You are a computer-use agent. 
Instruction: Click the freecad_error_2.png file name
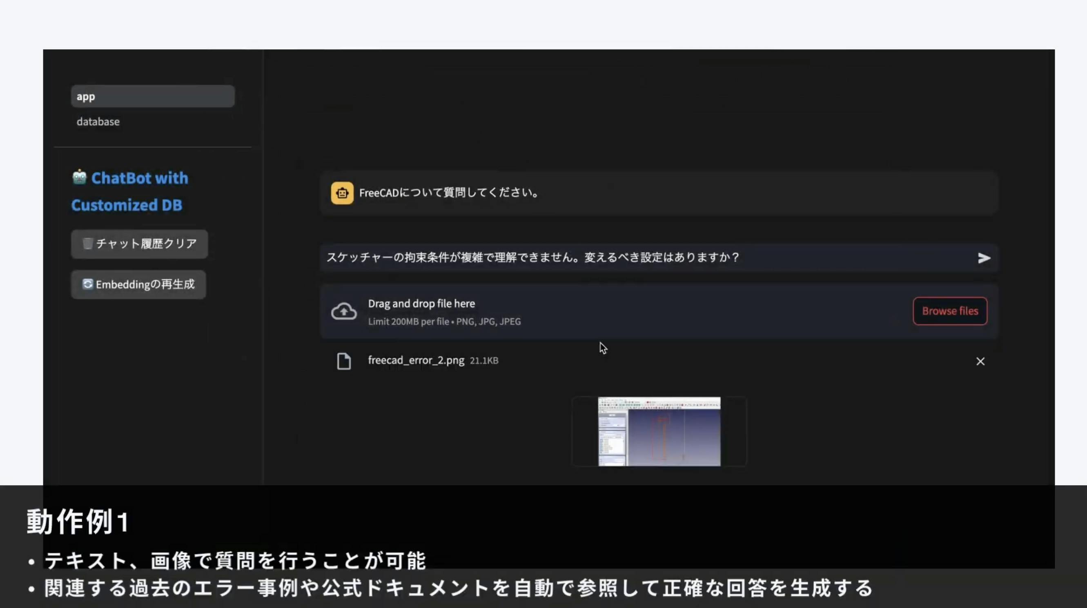click(416, 360)
